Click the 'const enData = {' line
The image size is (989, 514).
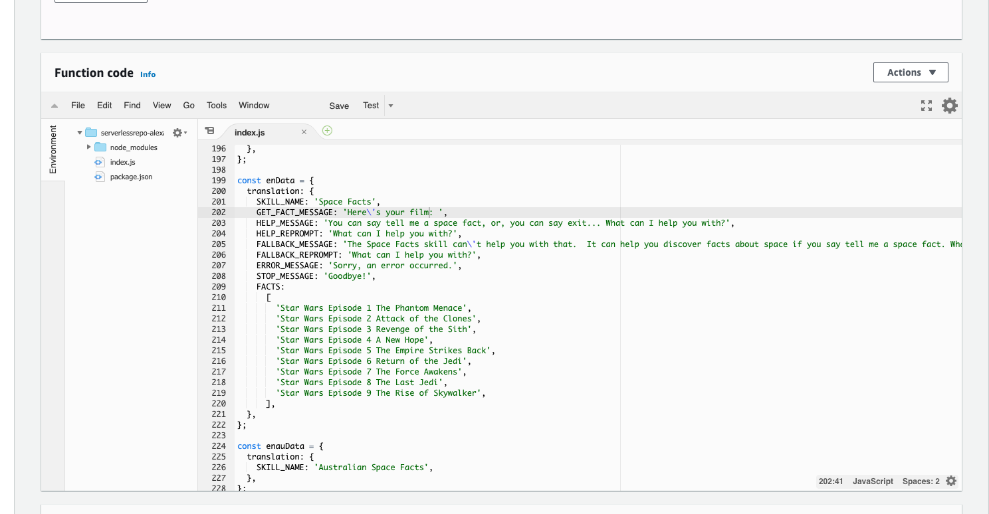point(275,181)
